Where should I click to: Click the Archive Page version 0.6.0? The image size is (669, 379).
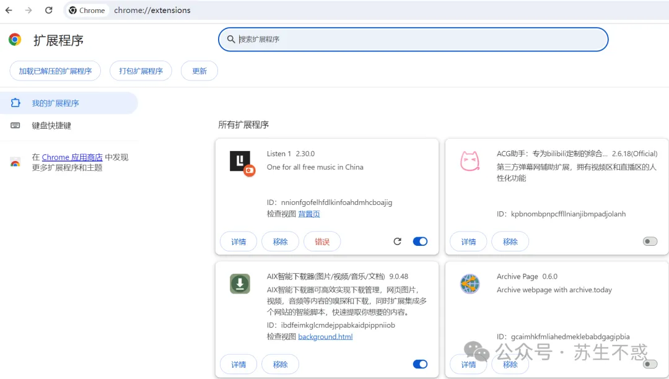click(x=550, y=276)
